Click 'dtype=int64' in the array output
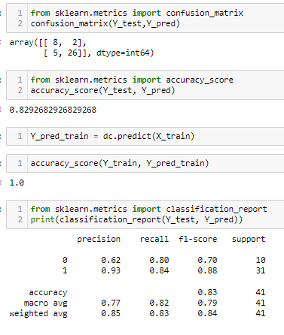The image size is (284, 335). point(123,53)
